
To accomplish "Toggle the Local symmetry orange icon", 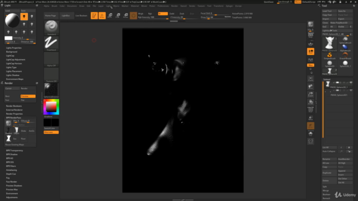I will pos(310,51).
